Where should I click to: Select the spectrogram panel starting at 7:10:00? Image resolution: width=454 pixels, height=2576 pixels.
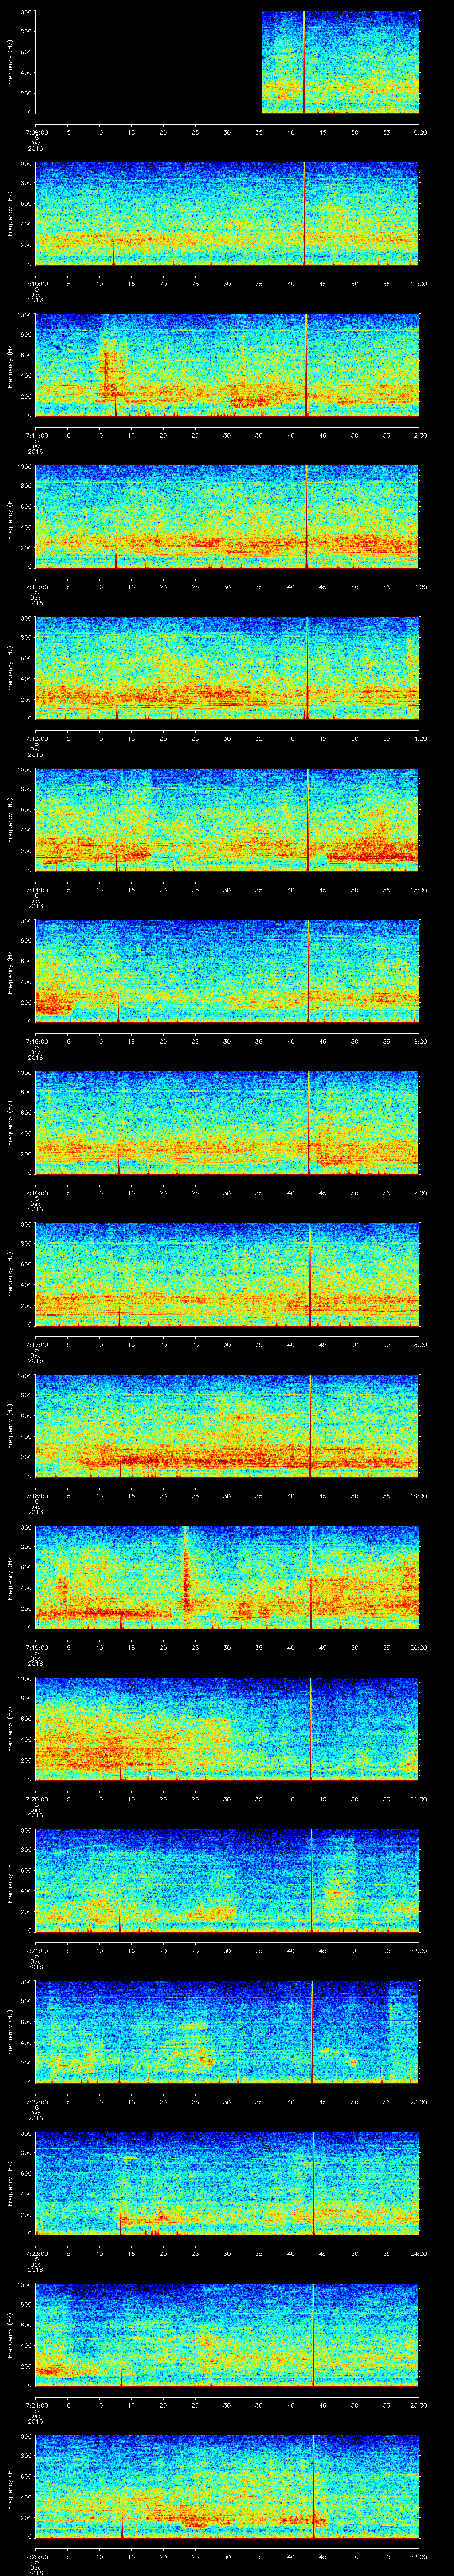coord(227,213)
